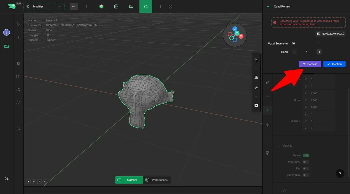The image size is (350, 194).
Task: Select the green cube tool in the toolbar
Action: click(101, 6)
